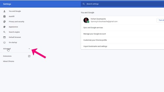Image resolution: width=164 pixels, height=92 pixels.
Task: Open the Autofill settings section
Action: point(12,16)
